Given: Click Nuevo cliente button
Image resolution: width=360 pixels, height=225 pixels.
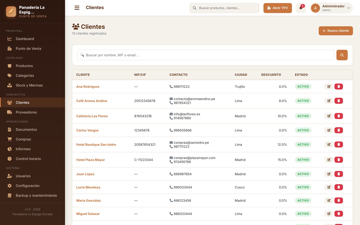Looking at the screenshot, I should tap(335, 31).
